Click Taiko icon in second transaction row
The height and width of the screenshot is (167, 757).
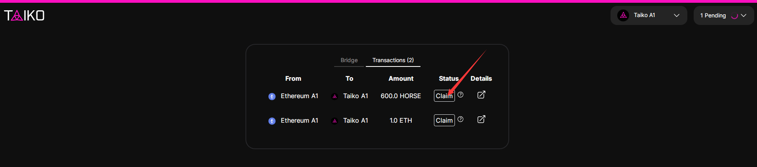coord(335,121)
